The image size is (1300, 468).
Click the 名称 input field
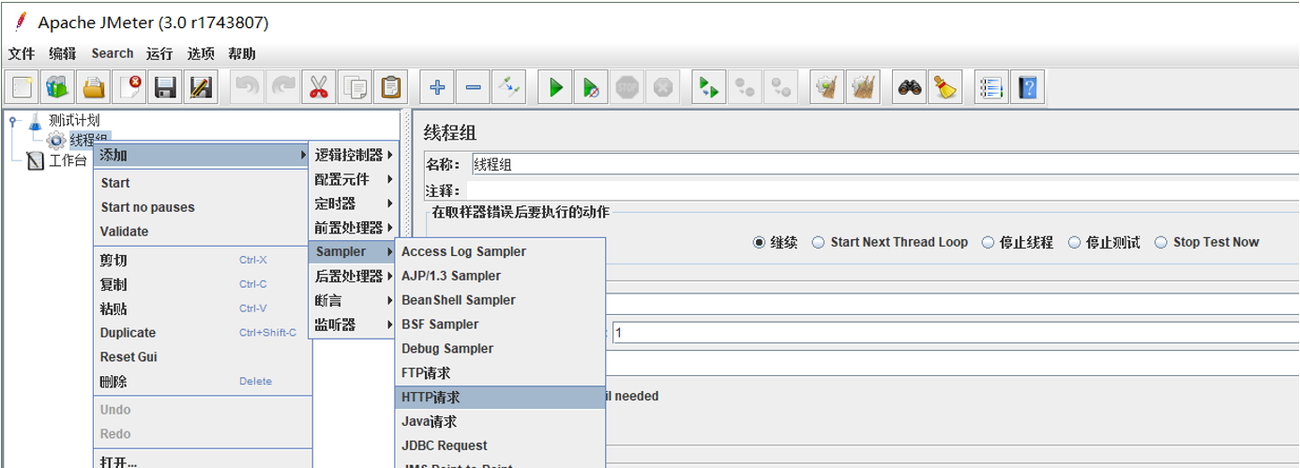[884, 164]
